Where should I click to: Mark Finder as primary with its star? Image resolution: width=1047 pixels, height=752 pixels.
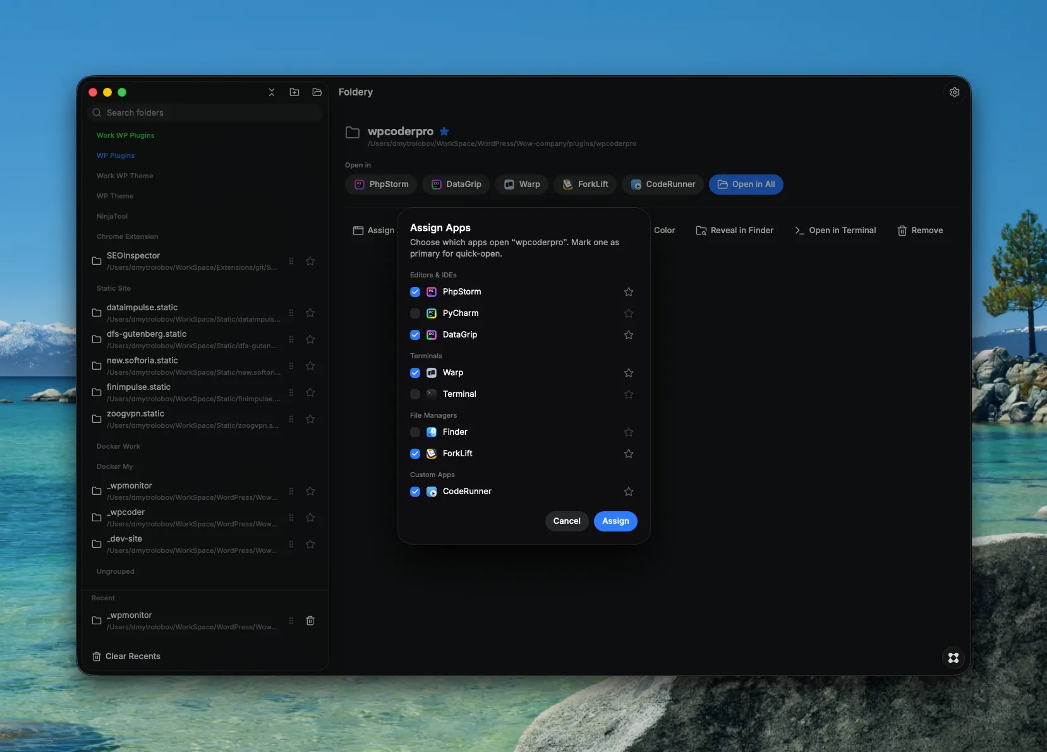point(629,432)
